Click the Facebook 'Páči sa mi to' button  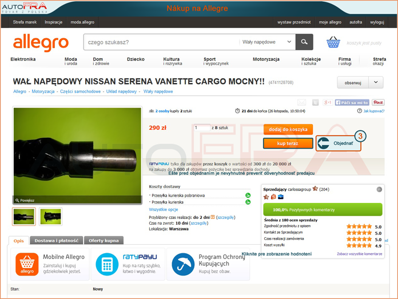352,102
